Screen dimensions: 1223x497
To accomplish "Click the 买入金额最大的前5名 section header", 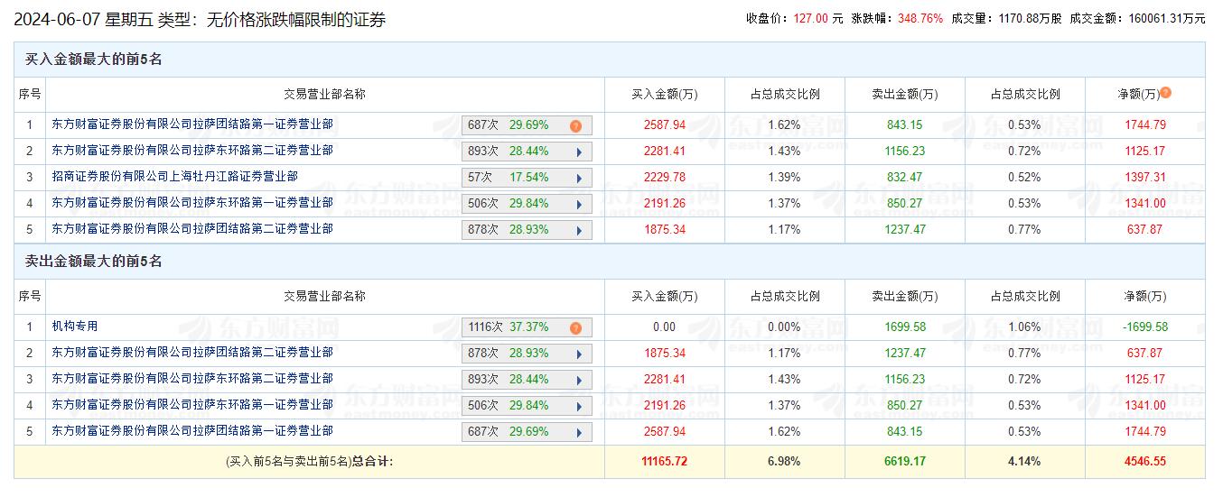I will click(x=93, y=60).
